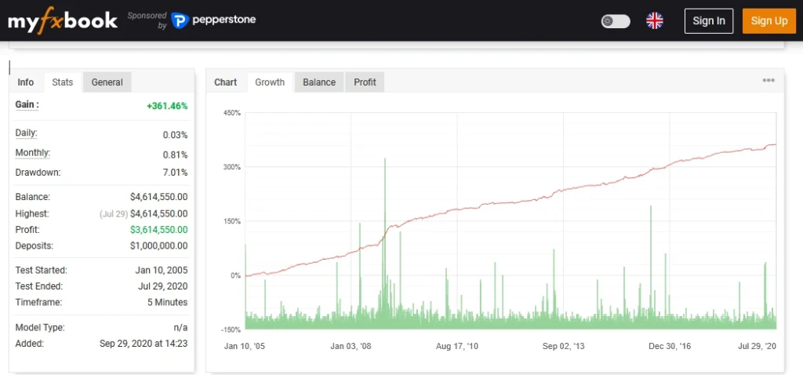
Task: Show the Balance chart tab
Action: [319, 82]
